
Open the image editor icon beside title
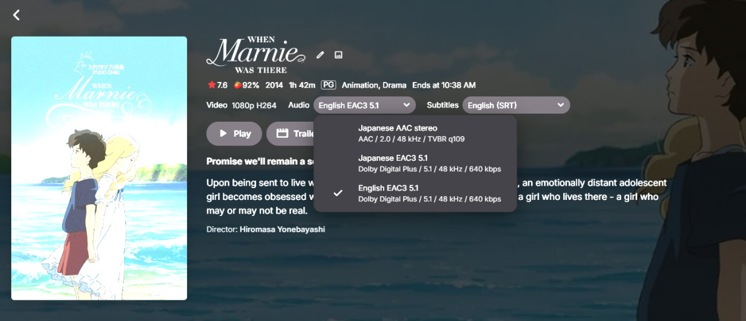(339, 55)
